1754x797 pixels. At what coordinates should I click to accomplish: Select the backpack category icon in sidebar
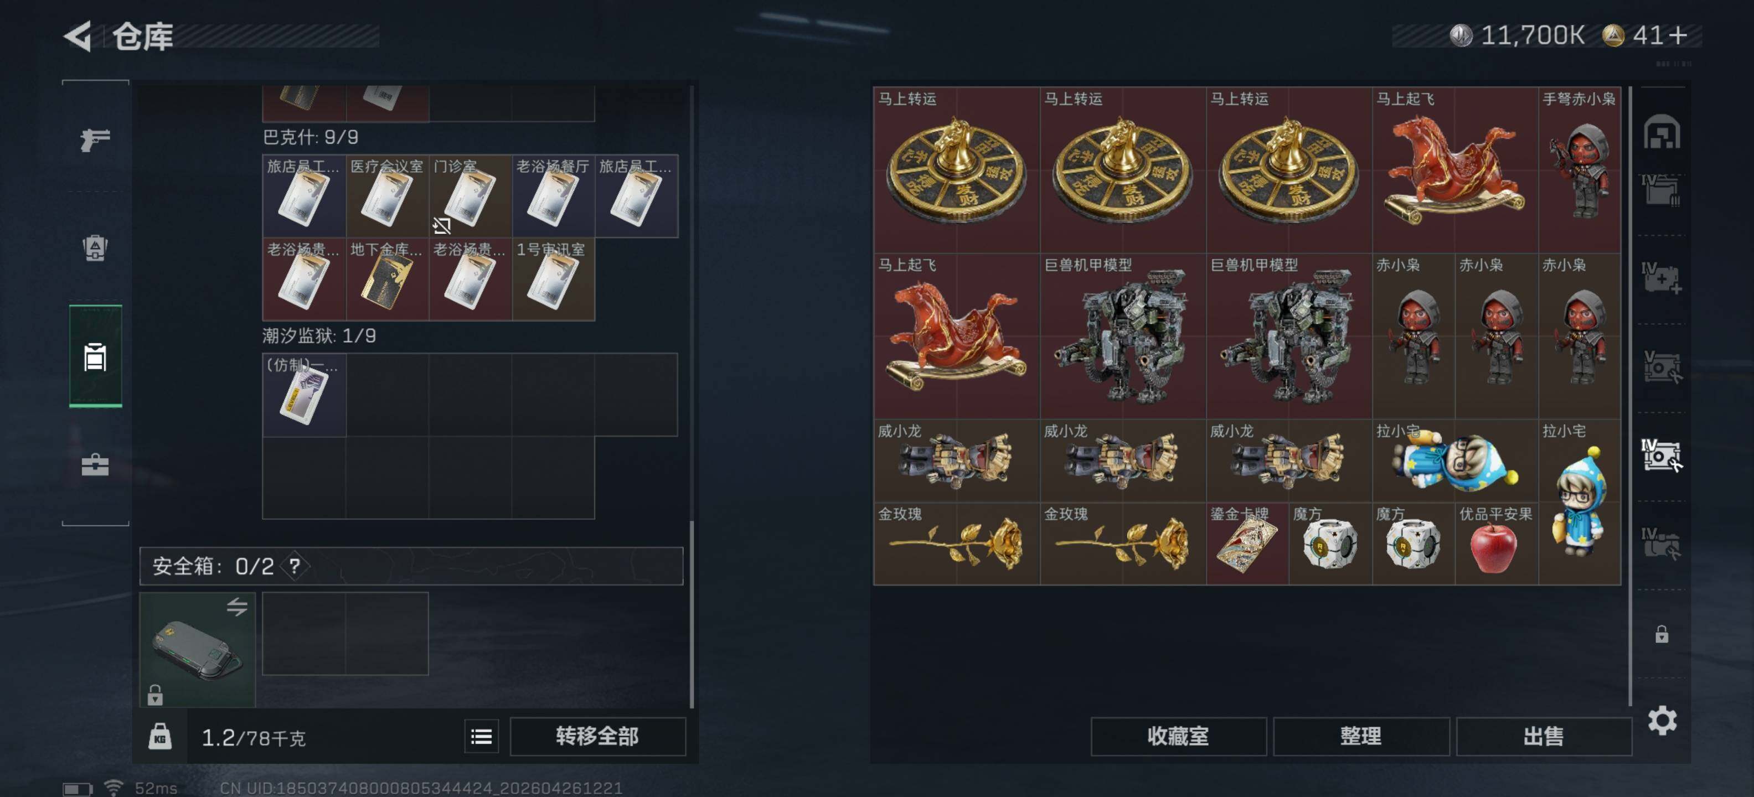pos(95,248)
